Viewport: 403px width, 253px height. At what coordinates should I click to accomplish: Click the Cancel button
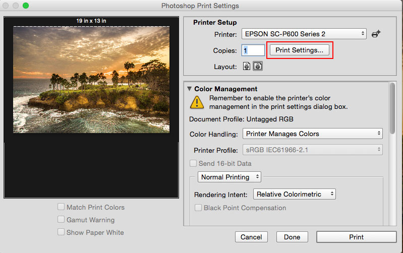click(251, 237)
